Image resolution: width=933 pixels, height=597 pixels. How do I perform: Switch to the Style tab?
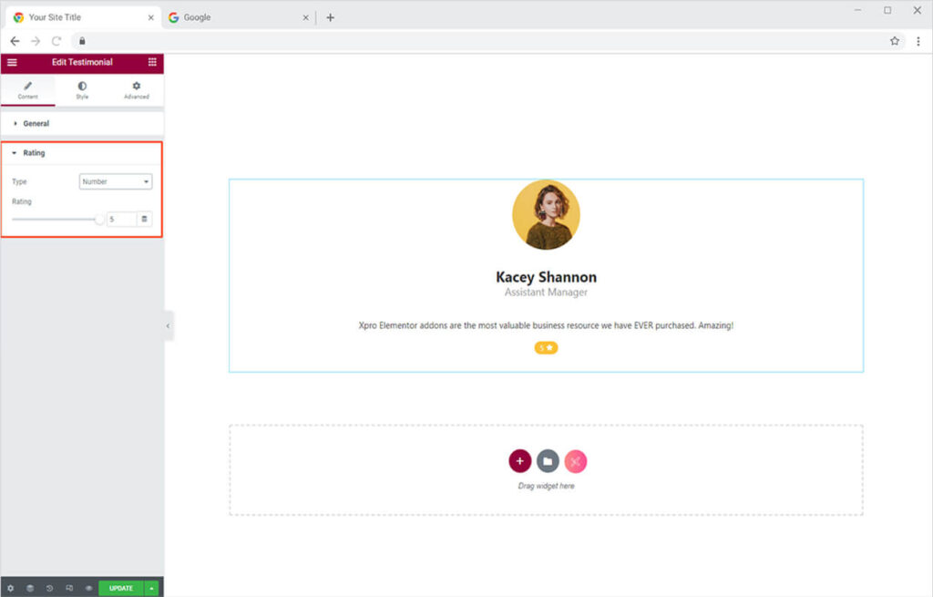(x=82, y=90)
